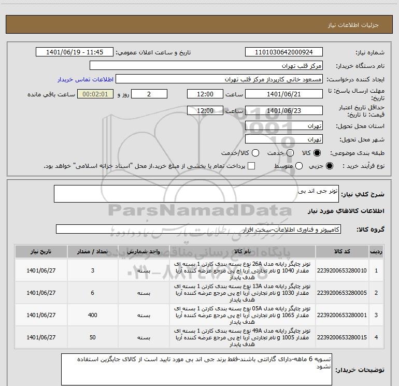This screenshot has width=399, height=386.
Task: Click the جزئیات اطلاعات نیاز header title
Action: tap(353, 25)
